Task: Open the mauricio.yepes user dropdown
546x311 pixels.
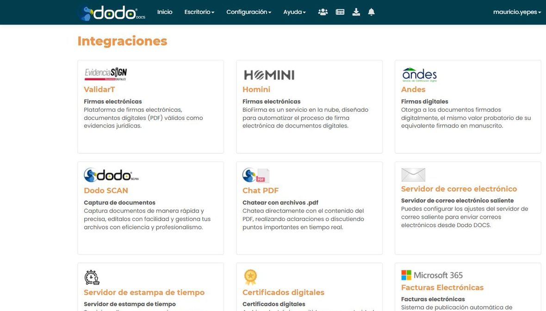Action: 517,12
